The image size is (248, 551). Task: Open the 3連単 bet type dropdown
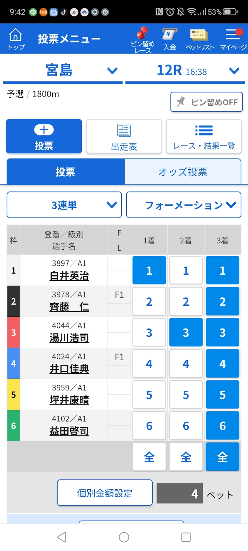pos(64,205)
